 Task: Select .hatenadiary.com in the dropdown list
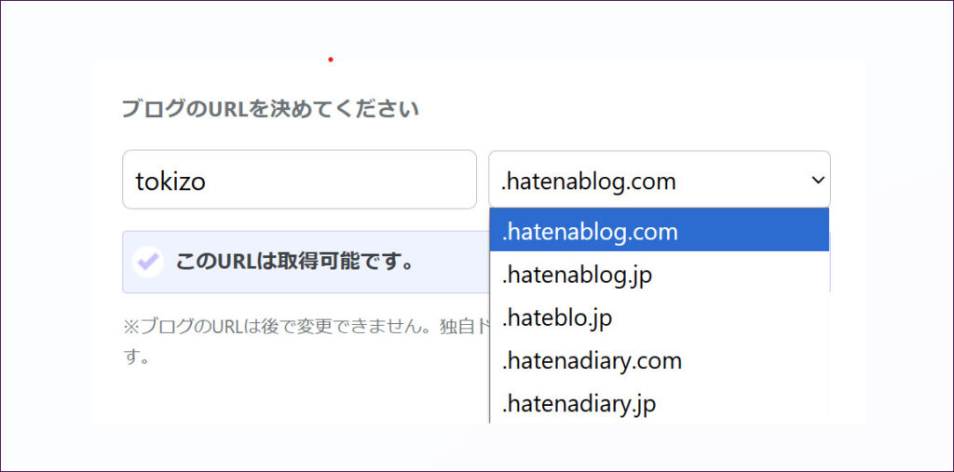592,360
